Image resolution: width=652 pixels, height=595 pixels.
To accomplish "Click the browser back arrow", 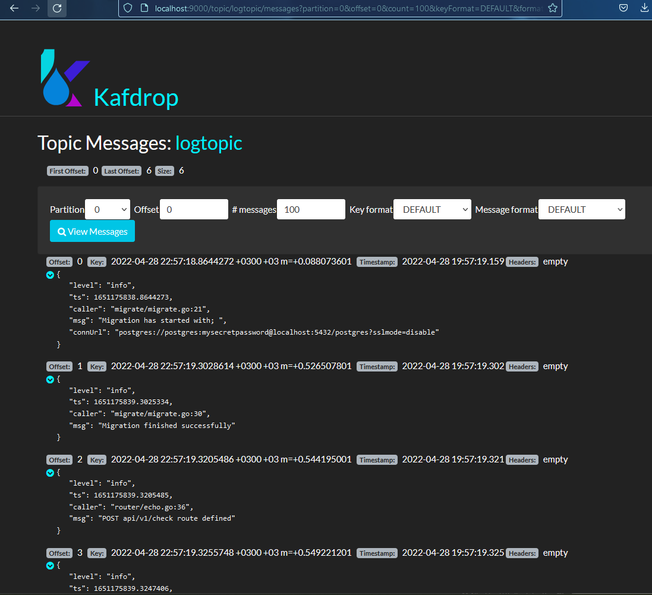I will (x=14, y=8).
